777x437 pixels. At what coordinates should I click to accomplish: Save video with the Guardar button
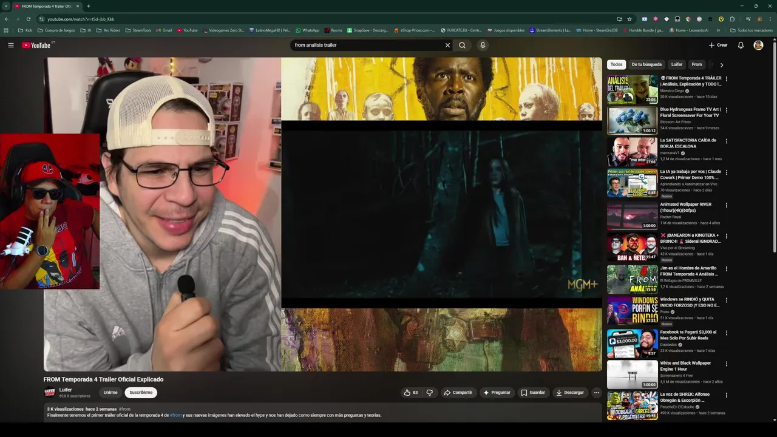click(533, 393)
